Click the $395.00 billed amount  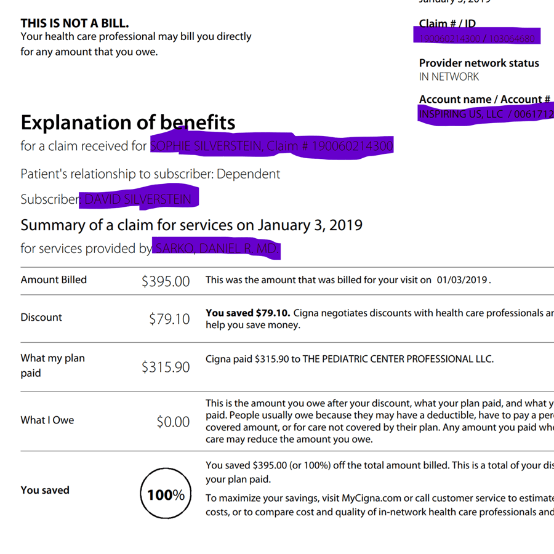click(x=166, y=281)
